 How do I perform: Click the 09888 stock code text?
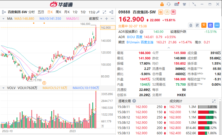(x=124, y=12)
